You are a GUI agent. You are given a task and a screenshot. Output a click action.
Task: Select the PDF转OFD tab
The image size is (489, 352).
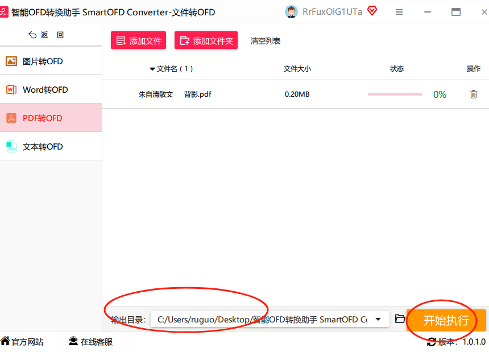click(51, 118)
